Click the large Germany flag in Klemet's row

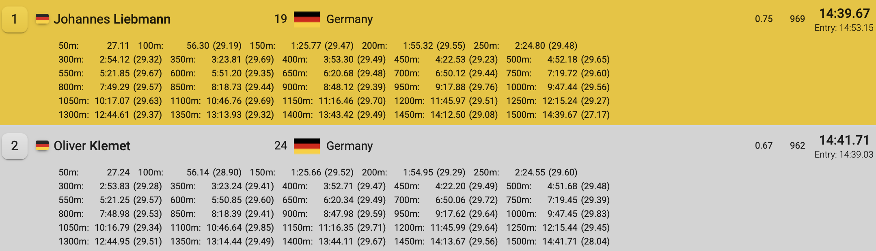tap(306, 146)
